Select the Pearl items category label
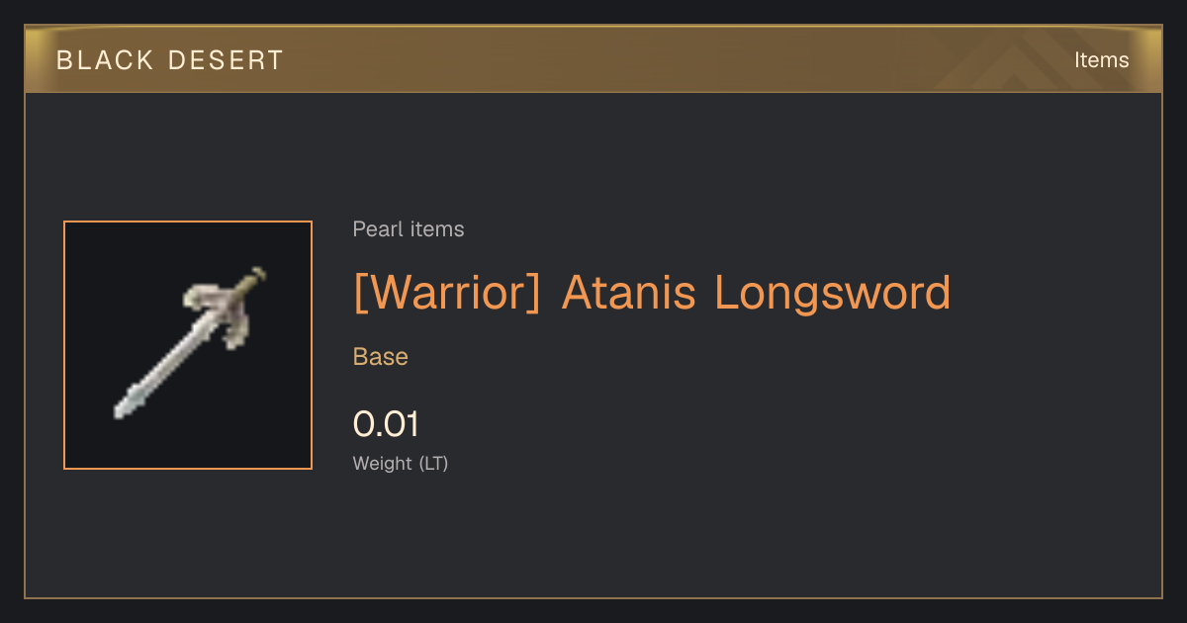The height and width of the screenshot is (623, 1187). pos(409,229)
